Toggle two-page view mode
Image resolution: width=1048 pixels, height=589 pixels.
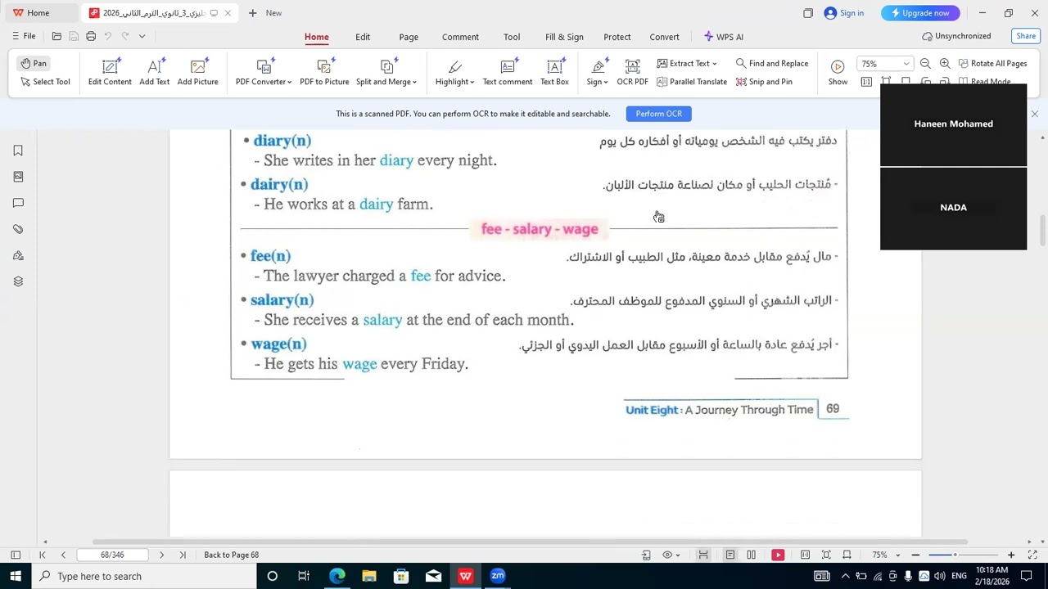(x=751, y=555)
